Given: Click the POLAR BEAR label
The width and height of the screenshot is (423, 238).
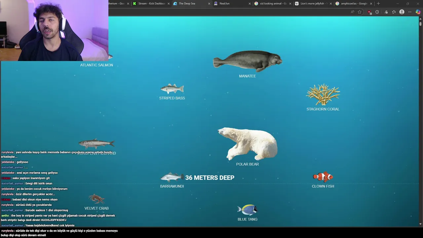Looking at the screenshot, I should (x=248, y=164).
